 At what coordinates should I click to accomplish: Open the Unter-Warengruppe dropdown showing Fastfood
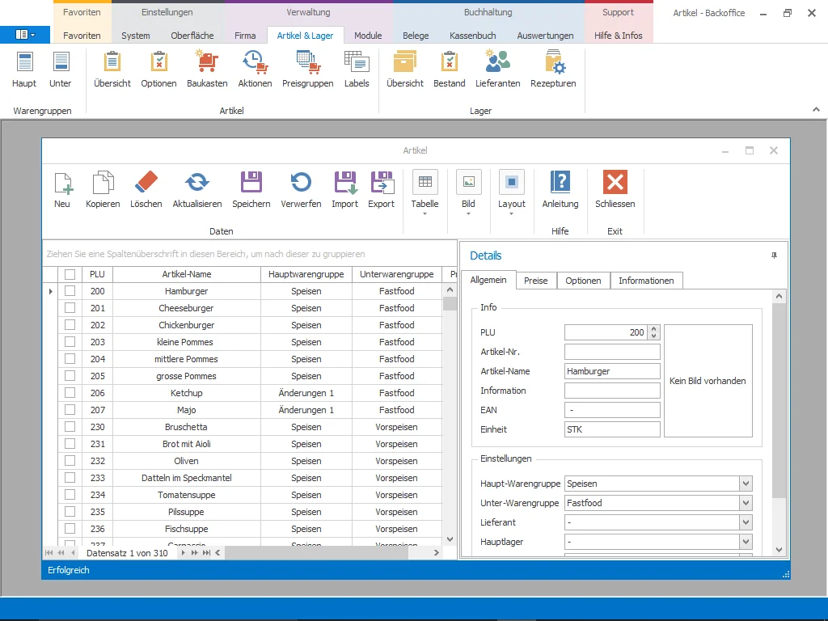[746, 502]
